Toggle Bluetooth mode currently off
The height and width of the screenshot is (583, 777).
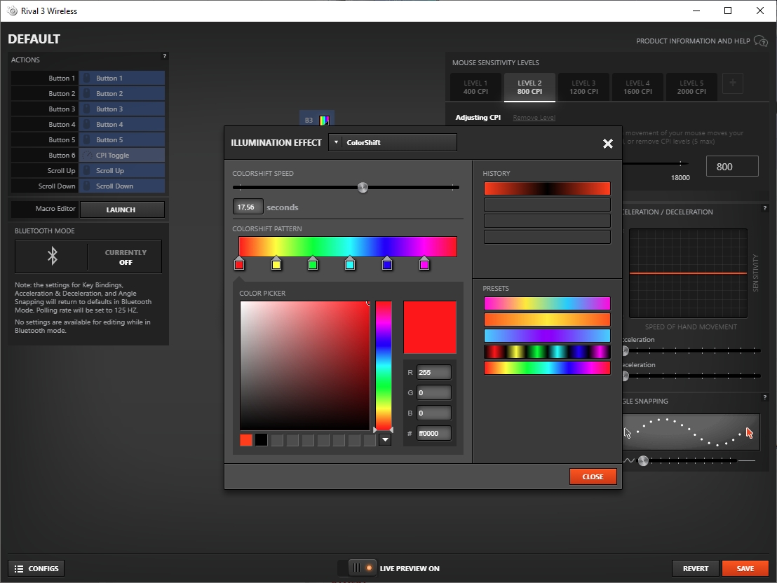pos(126,257)
